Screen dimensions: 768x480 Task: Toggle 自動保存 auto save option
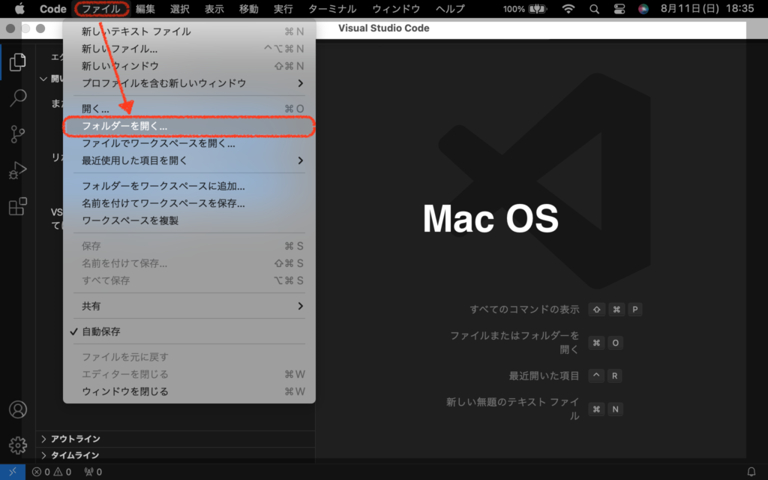[x=189, y=331]
